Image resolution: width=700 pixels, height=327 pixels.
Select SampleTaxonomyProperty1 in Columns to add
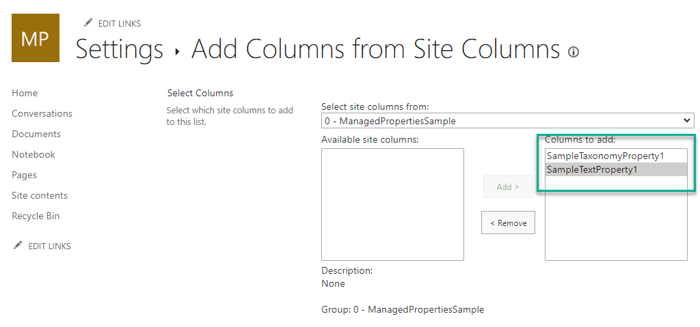pyautogui.click(x=606, y=156)
